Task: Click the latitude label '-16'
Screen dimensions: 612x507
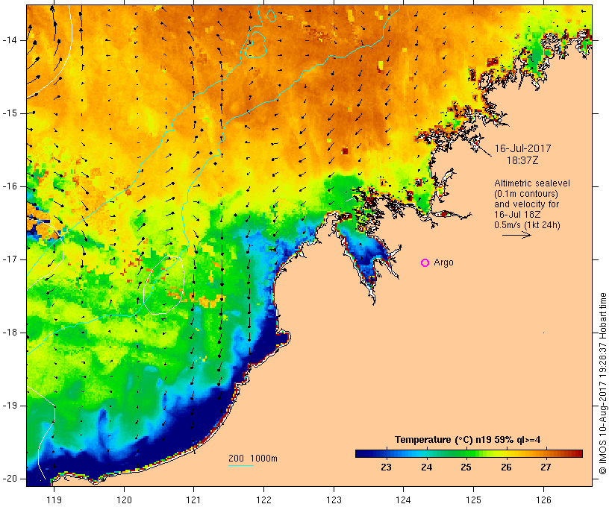Action: [x=10, y=186]
